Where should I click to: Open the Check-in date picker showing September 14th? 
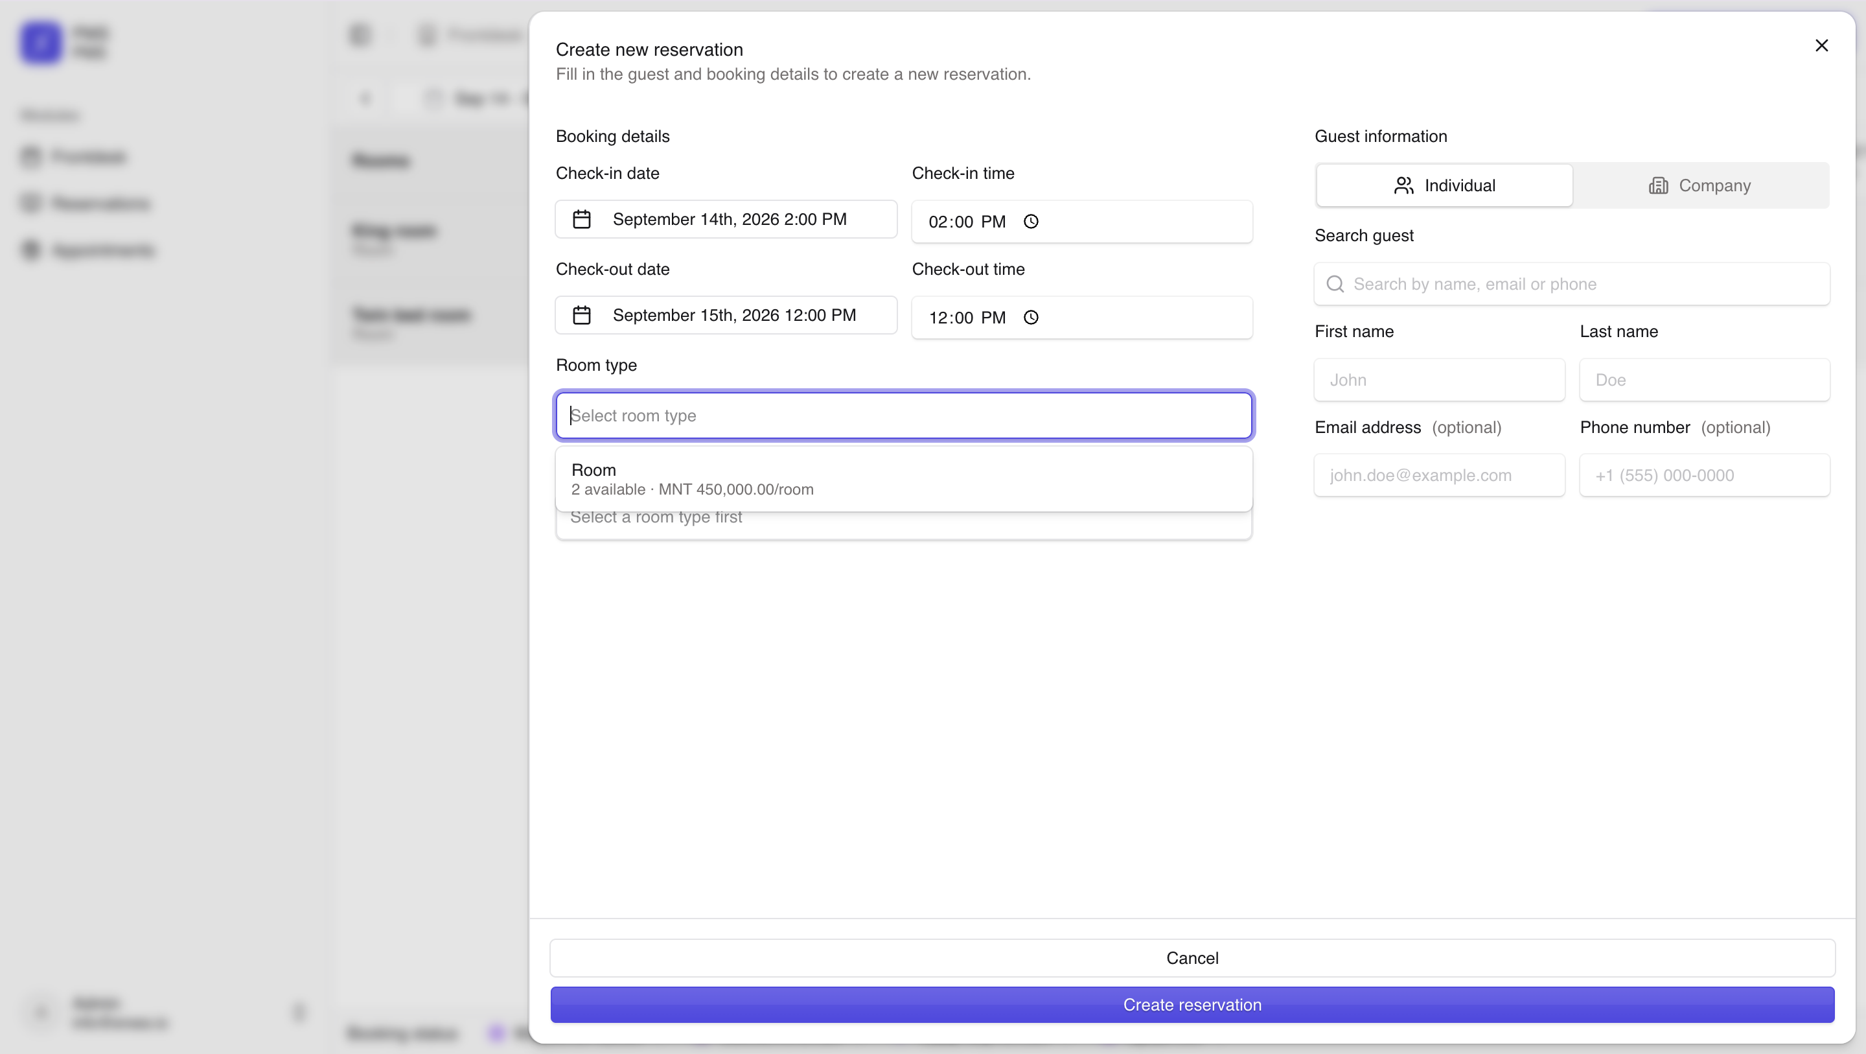tap(726, 219)
